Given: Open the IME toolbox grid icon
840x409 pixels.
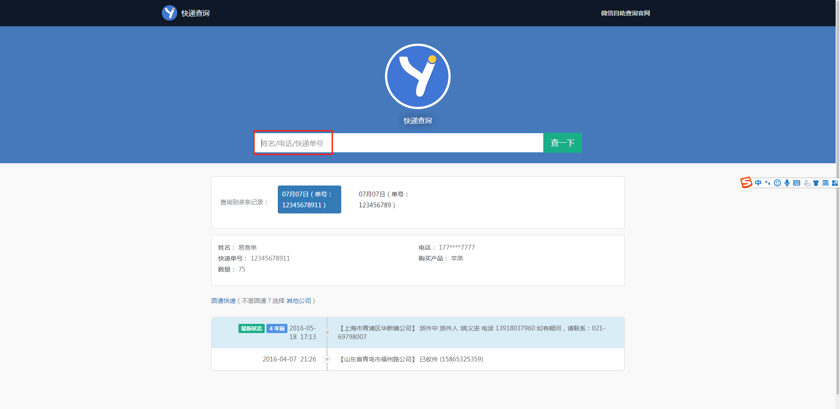Looking at the screenshot, I should pos(835,183).
